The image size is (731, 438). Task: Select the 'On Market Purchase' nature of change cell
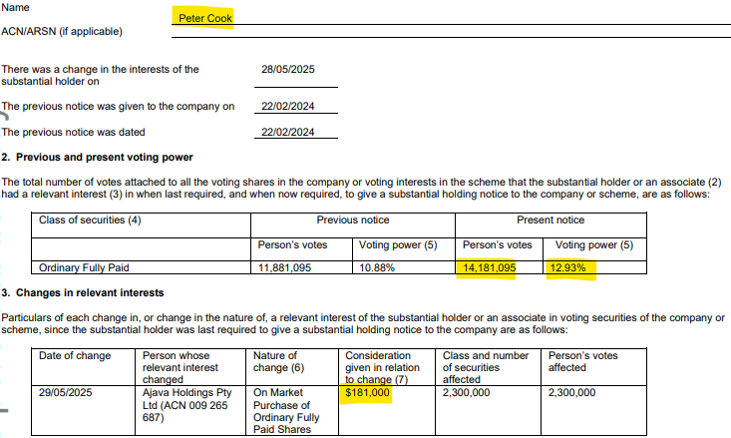285,411
